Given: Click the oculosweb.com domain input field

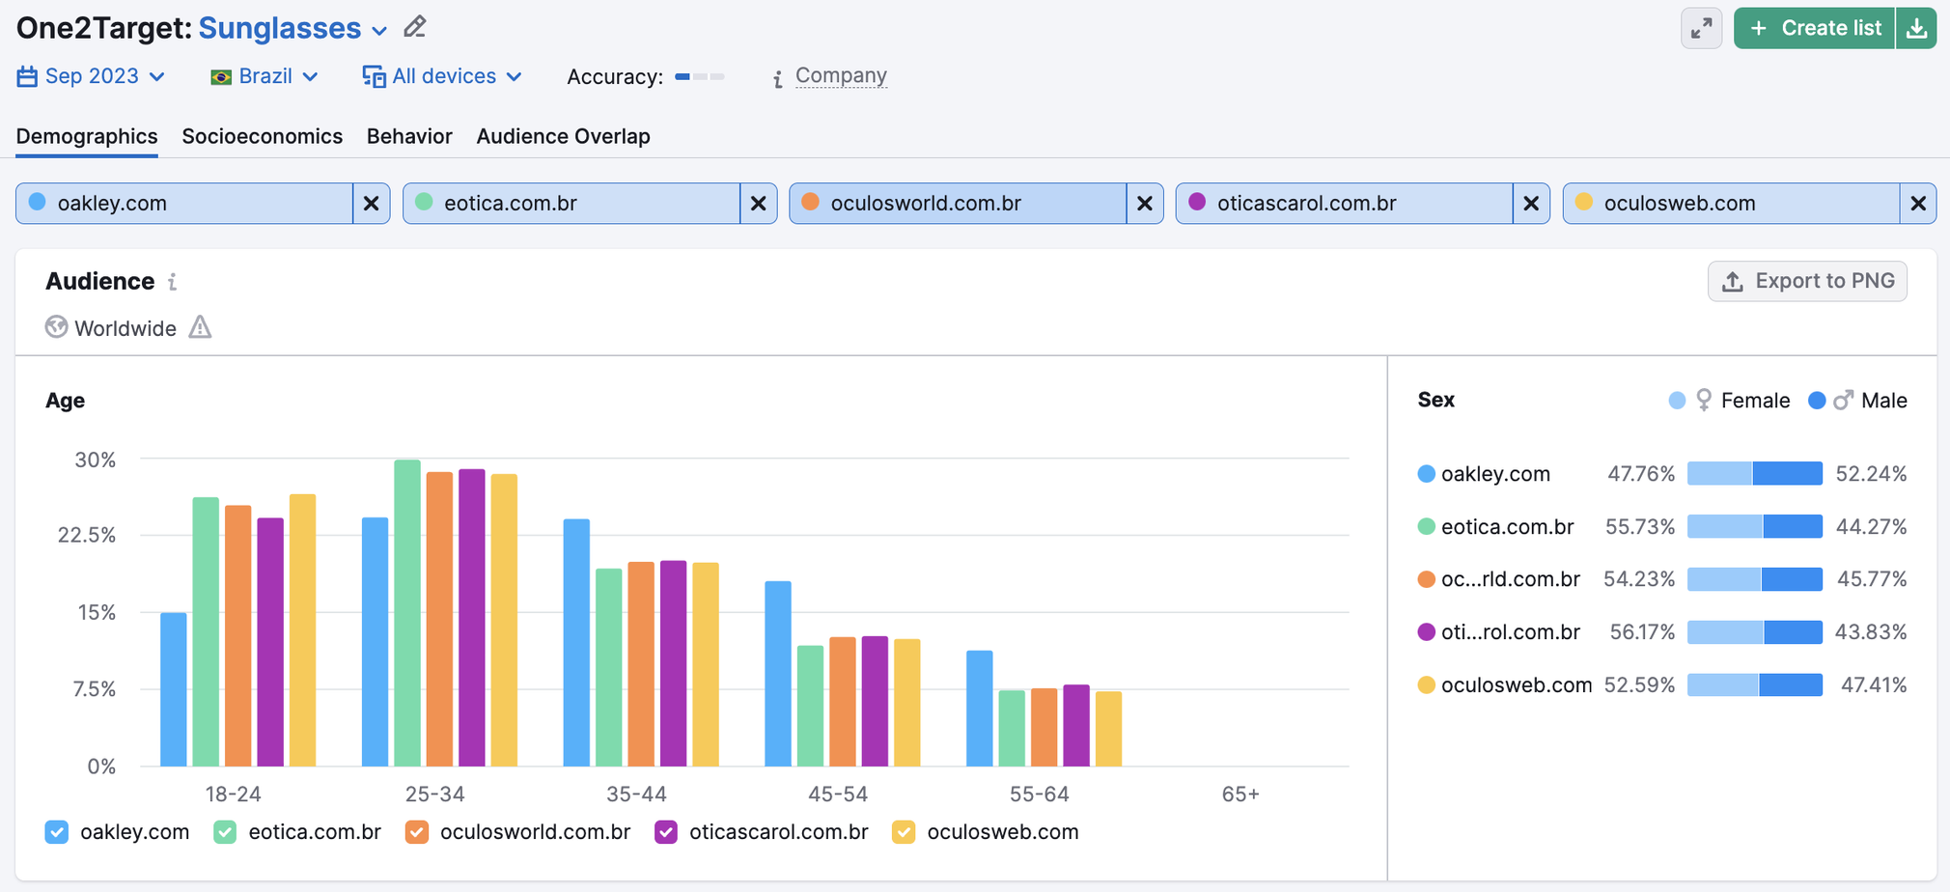Looking at the screenshot, I should pos(1732,204).
